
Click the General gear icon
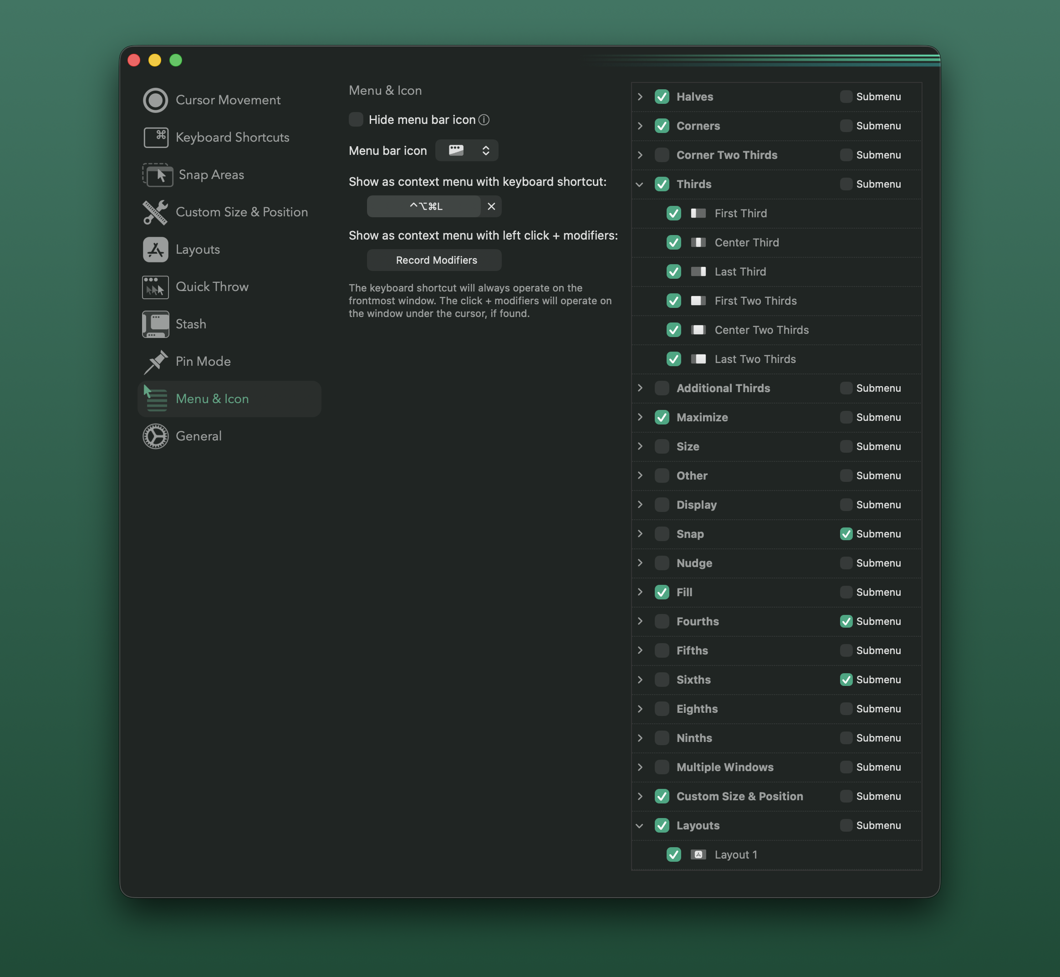point(155,436)
